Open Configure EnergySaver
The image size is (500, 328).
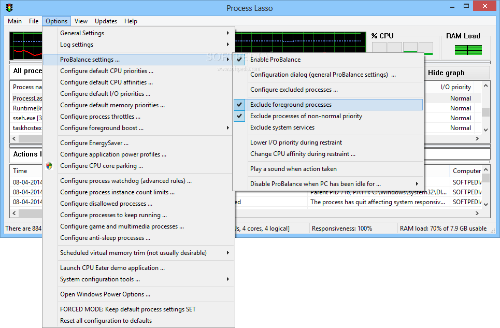pos(139,143)
